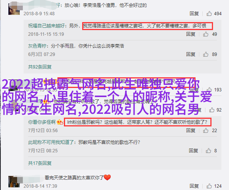Click avatar of 2018-8-14 commenter

click(x=14, y=182)
